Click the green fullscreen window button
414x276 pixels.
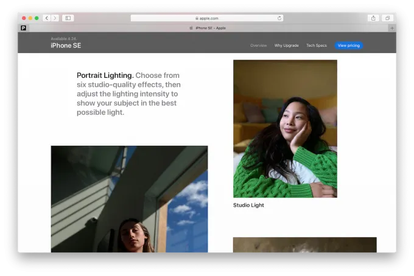click(x=37, y=18)
